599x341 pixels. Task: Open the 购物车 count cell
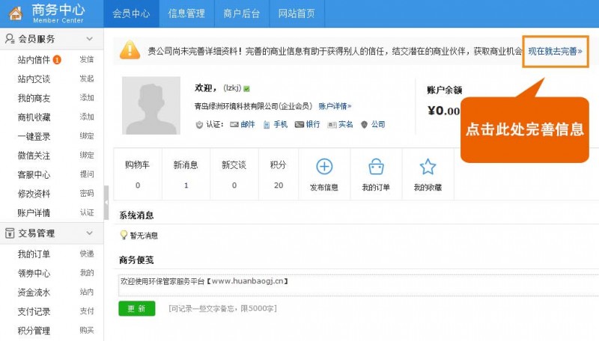[138, 174]
